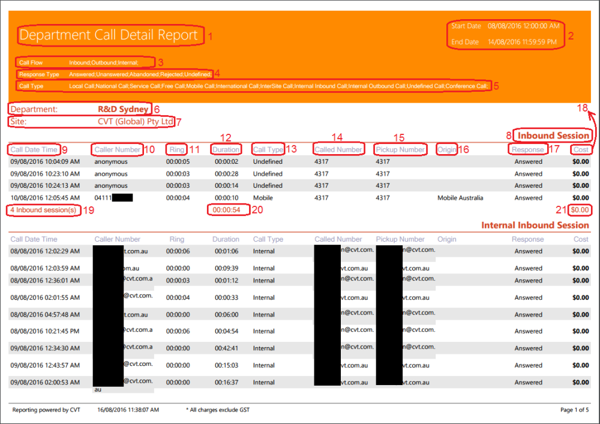Click the Origin header in Inbound Session
Viewport: 600px width, 424px height.
tap(446, 149)
